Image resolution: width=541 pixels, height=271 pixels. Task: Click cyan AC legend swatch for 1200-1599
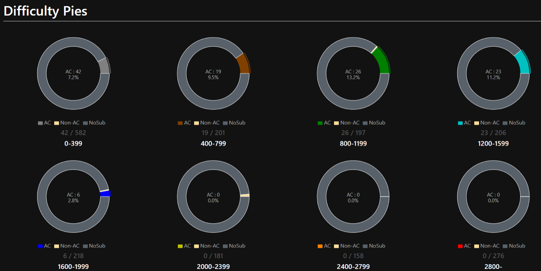coord(460,123)
